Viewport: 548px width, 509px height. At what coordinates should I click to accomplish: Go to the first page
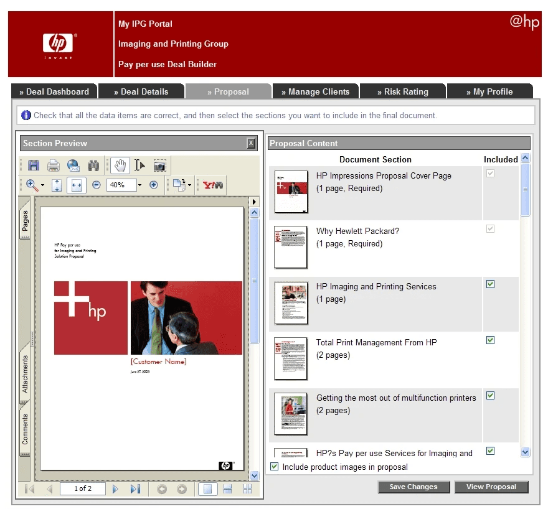tap(30, 488)
